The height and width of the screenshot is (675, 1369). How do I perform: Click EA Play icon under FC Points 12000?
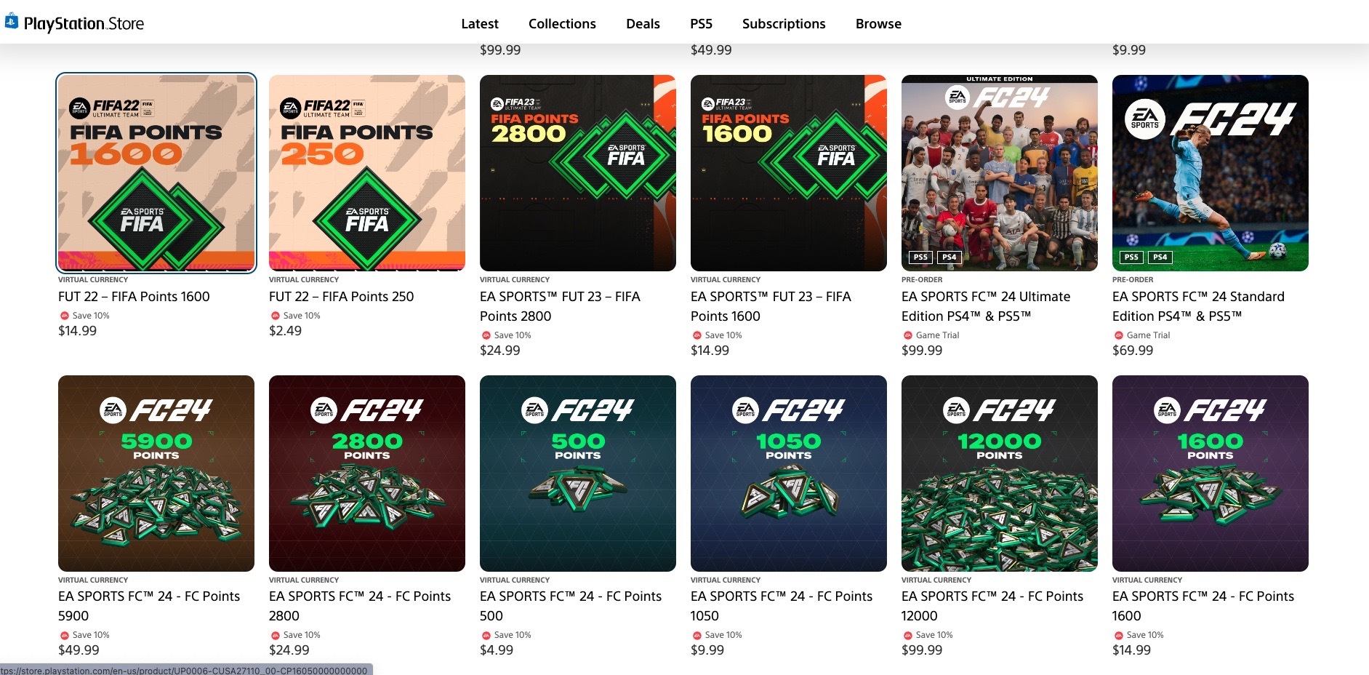click(907, 636)
